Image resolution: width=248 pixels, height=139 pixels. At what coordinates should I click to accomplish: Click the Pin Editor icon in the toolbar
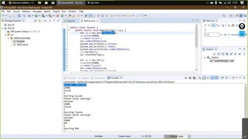click(x=145, y=16)
